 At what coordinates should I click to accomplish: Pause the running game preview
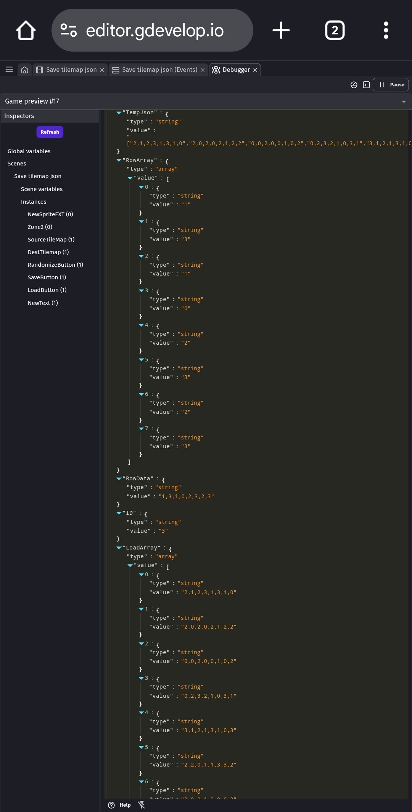(391, 85)
